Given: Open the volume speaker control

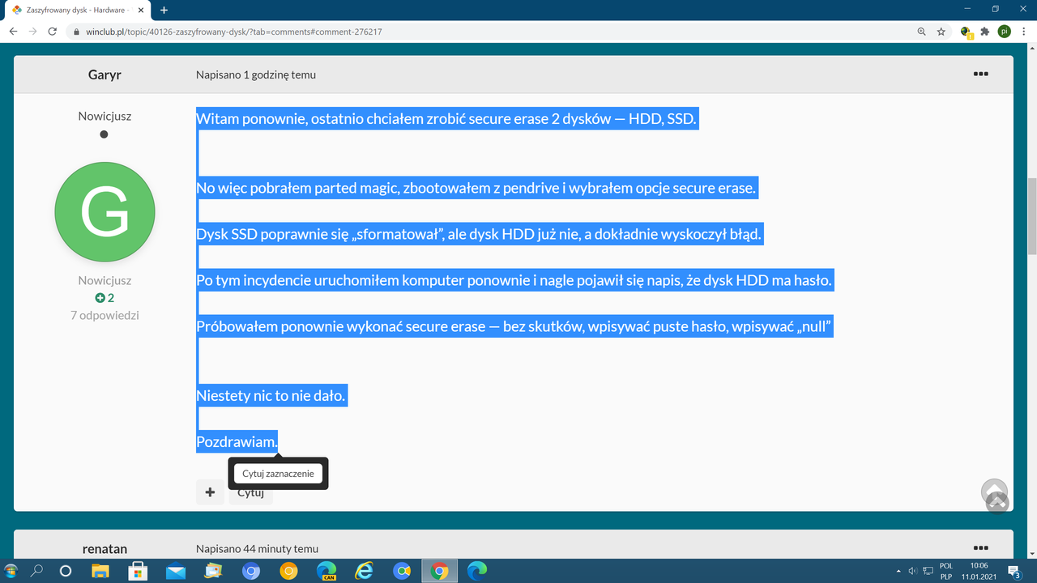Looking at the screenshot, I should (x=913, y=571).
